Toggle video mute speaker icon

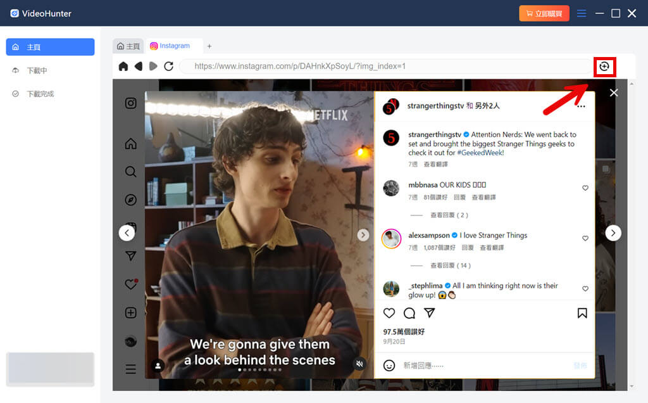[x=360, y=364]
